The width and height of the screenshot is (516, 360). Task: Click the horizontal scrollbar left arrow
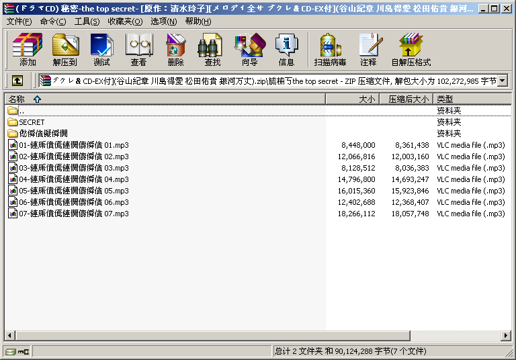[x=10, y=336]
